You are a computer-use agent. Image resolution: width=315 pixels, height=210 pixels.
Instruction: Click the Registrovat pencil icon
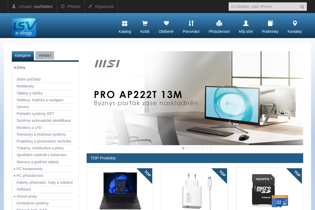pyautogui.click(x=91, y=6)
